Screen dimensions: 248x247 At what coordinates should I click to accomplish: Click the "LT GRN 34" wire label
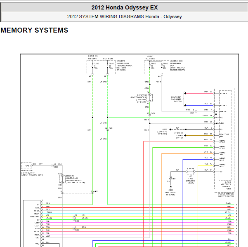point(207,116)
